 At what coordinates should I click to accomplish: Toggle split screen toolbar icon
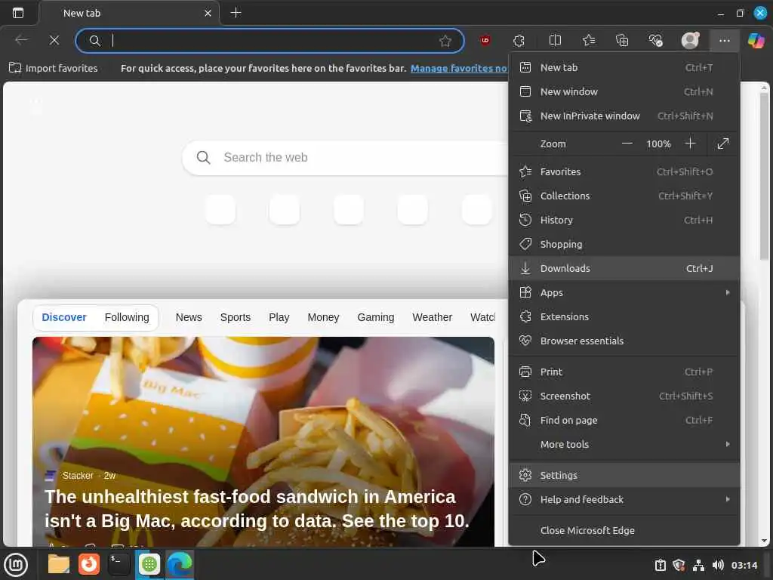[x=555, y=41]
